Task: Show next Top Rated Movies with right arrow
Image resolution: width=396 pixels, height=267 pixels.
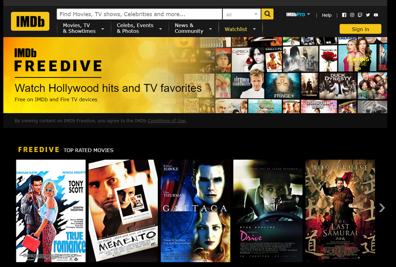Action: pos(382,208)
